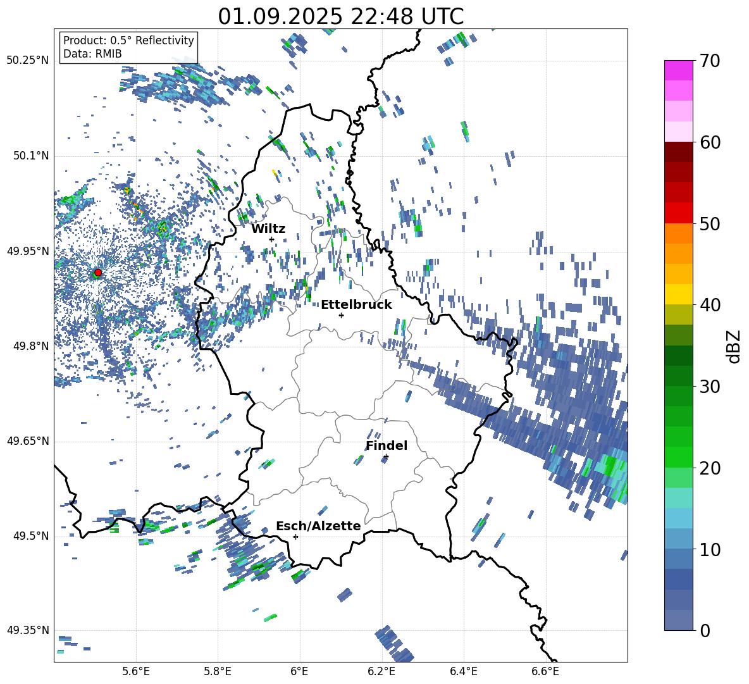Click the 5.6°E longitude label
Image resolution: width=749 pixels, height=684 pixels.
pyautogui.click(x=135, y=671)
